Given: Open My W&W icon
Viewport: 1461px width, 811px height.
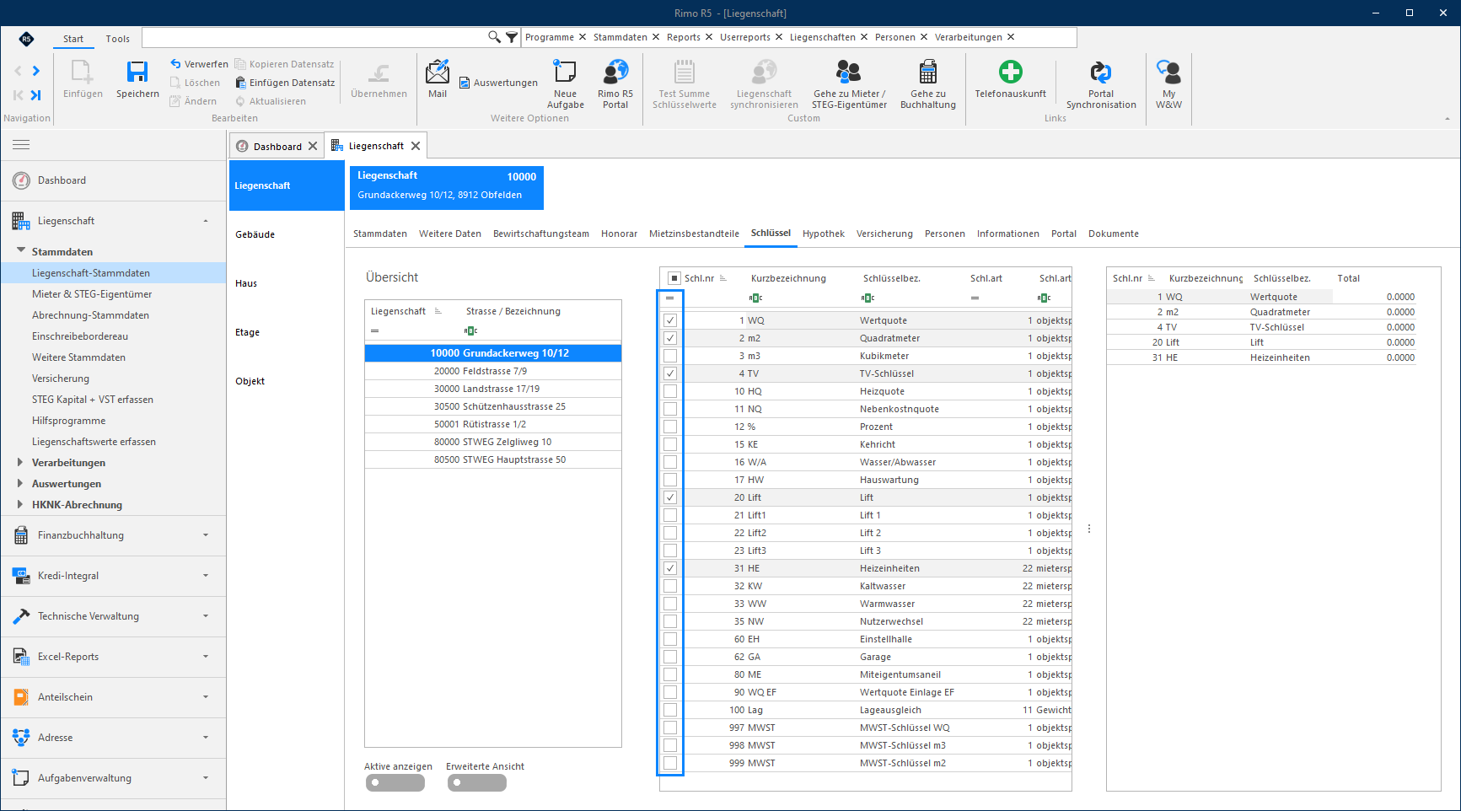Looking at the screenshot, I should pyautogui.click(x=1168, y=72).
